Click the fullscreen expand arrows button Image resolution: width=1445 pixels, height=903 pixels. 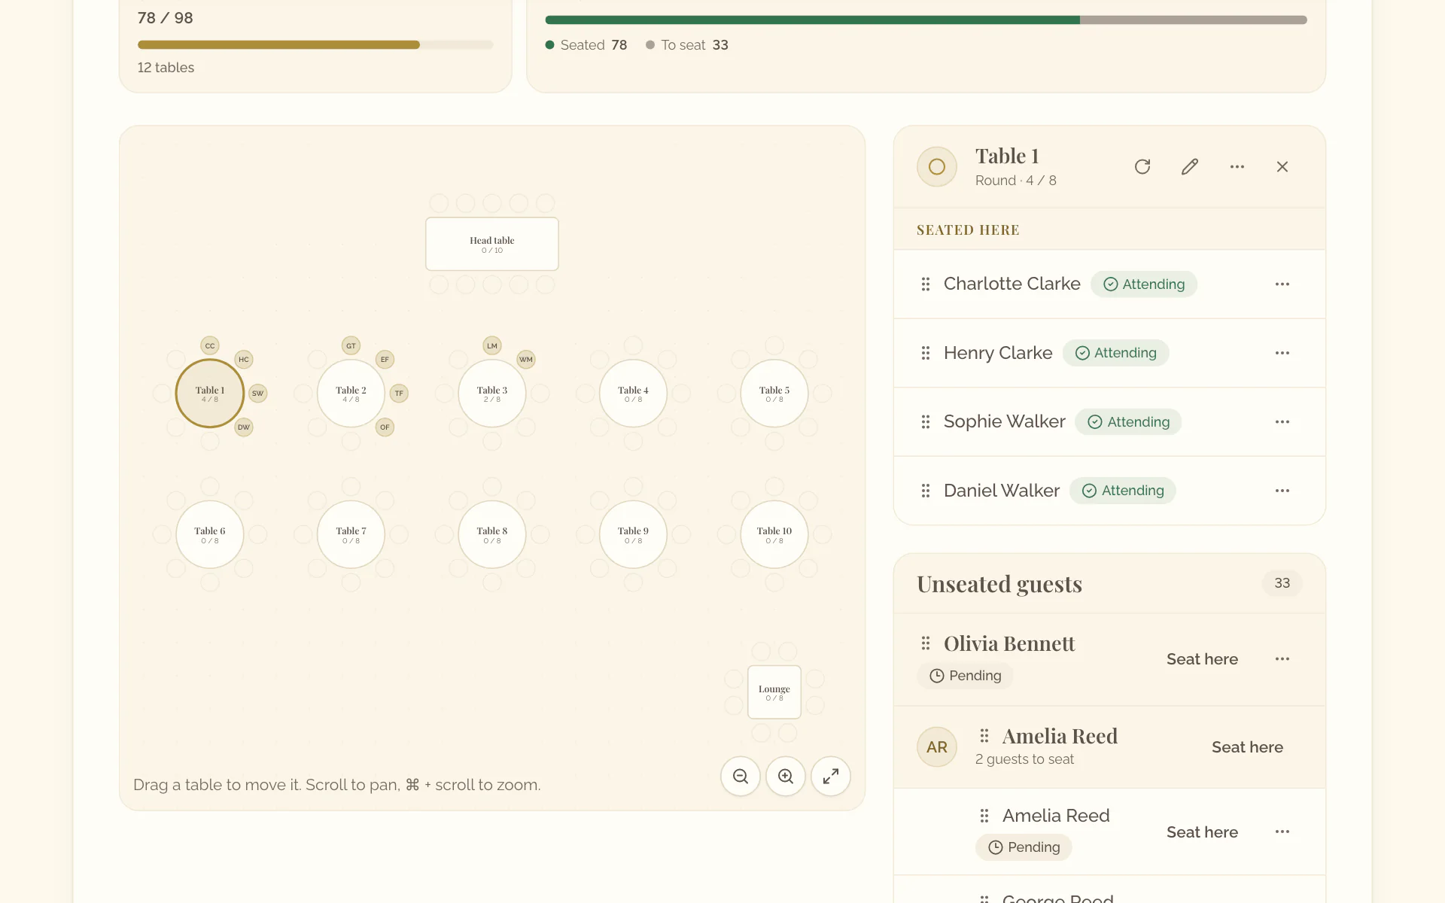pos(831,776)
